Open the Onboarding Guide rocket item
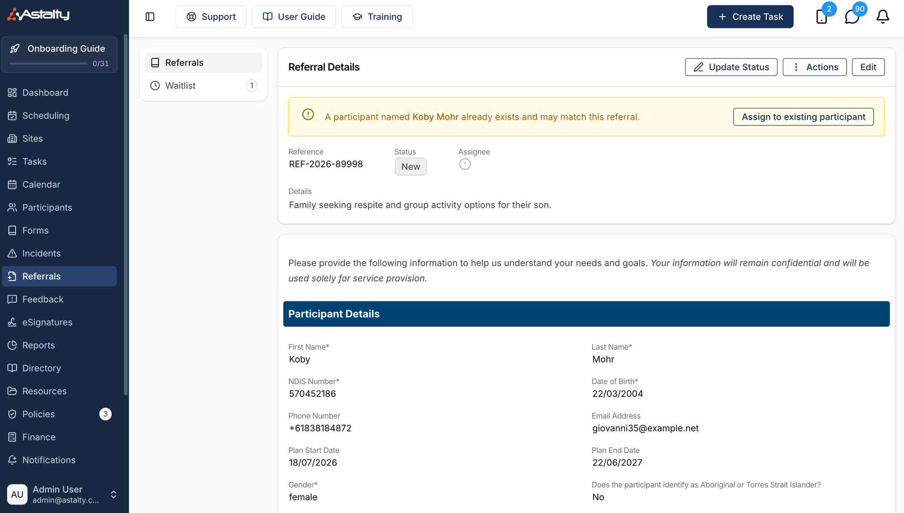 click(59, 54)
